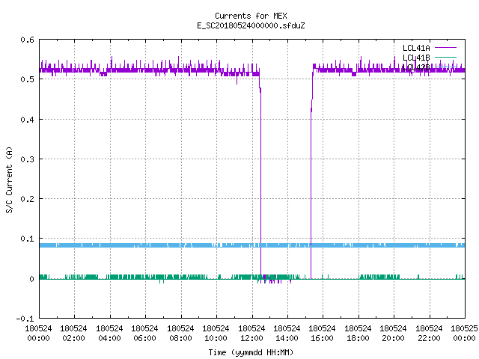Click the 0.3 y-axis tick label
Screen dimensions: 479x359
tap(27, 159)
